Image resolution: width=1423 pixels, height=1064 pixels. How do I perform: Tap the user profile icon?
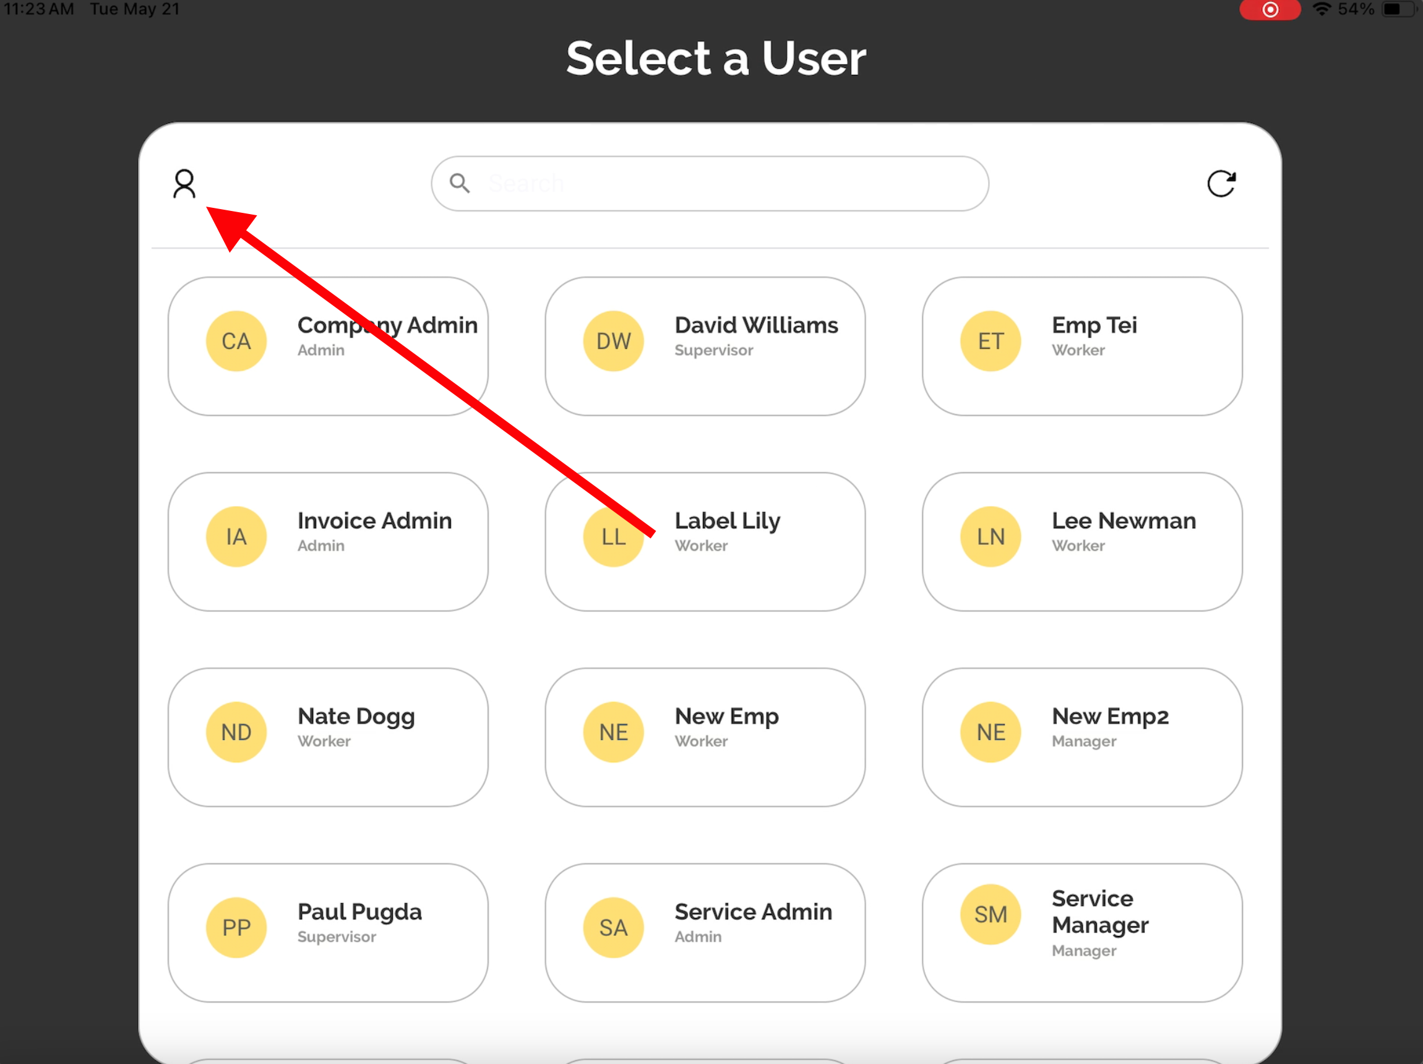184,183
